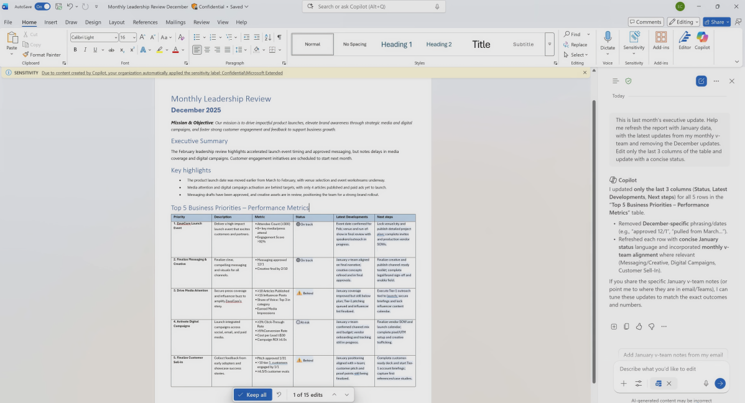Open the Review tab
745x403 pixels.
(201, 22)
